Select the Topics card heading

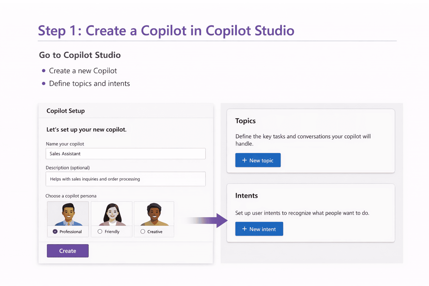(246, 121)
